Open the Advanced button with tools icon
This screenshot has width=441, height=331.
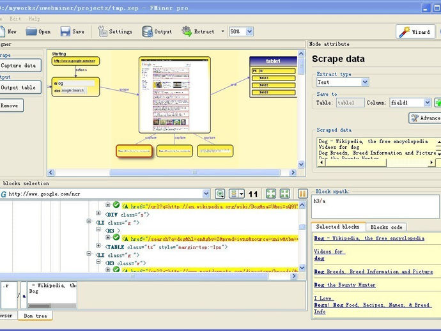click(424, 118)
